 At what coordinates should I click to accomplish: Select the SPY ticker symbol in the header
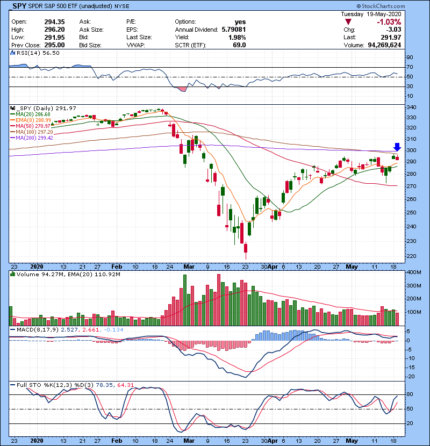click(19, 6)
